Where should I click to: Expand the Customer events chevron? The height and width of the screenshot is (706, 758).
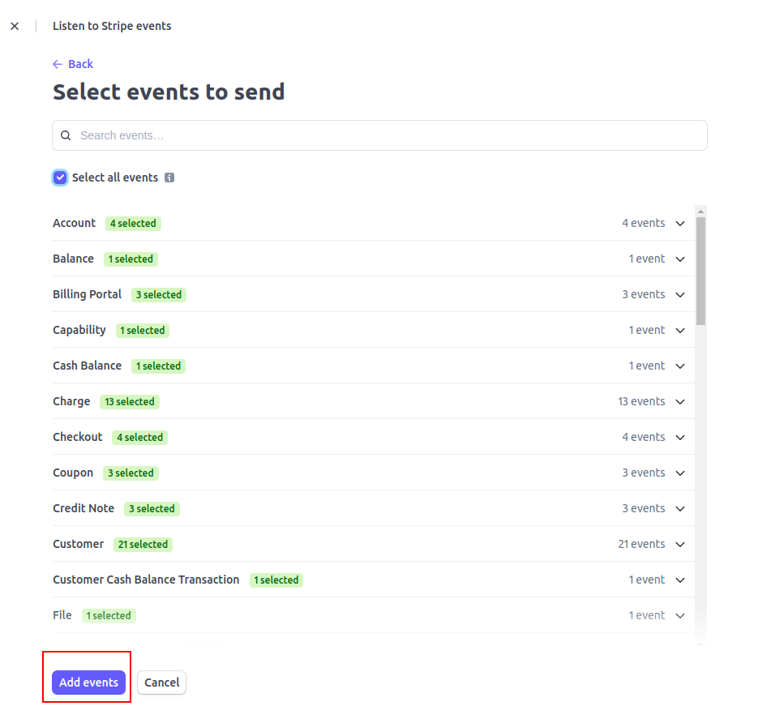[x=680, y=544]
